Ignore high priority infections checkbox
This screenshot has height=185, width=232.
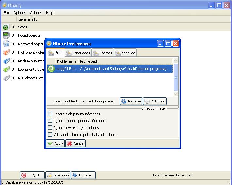(x=50, y=114)
